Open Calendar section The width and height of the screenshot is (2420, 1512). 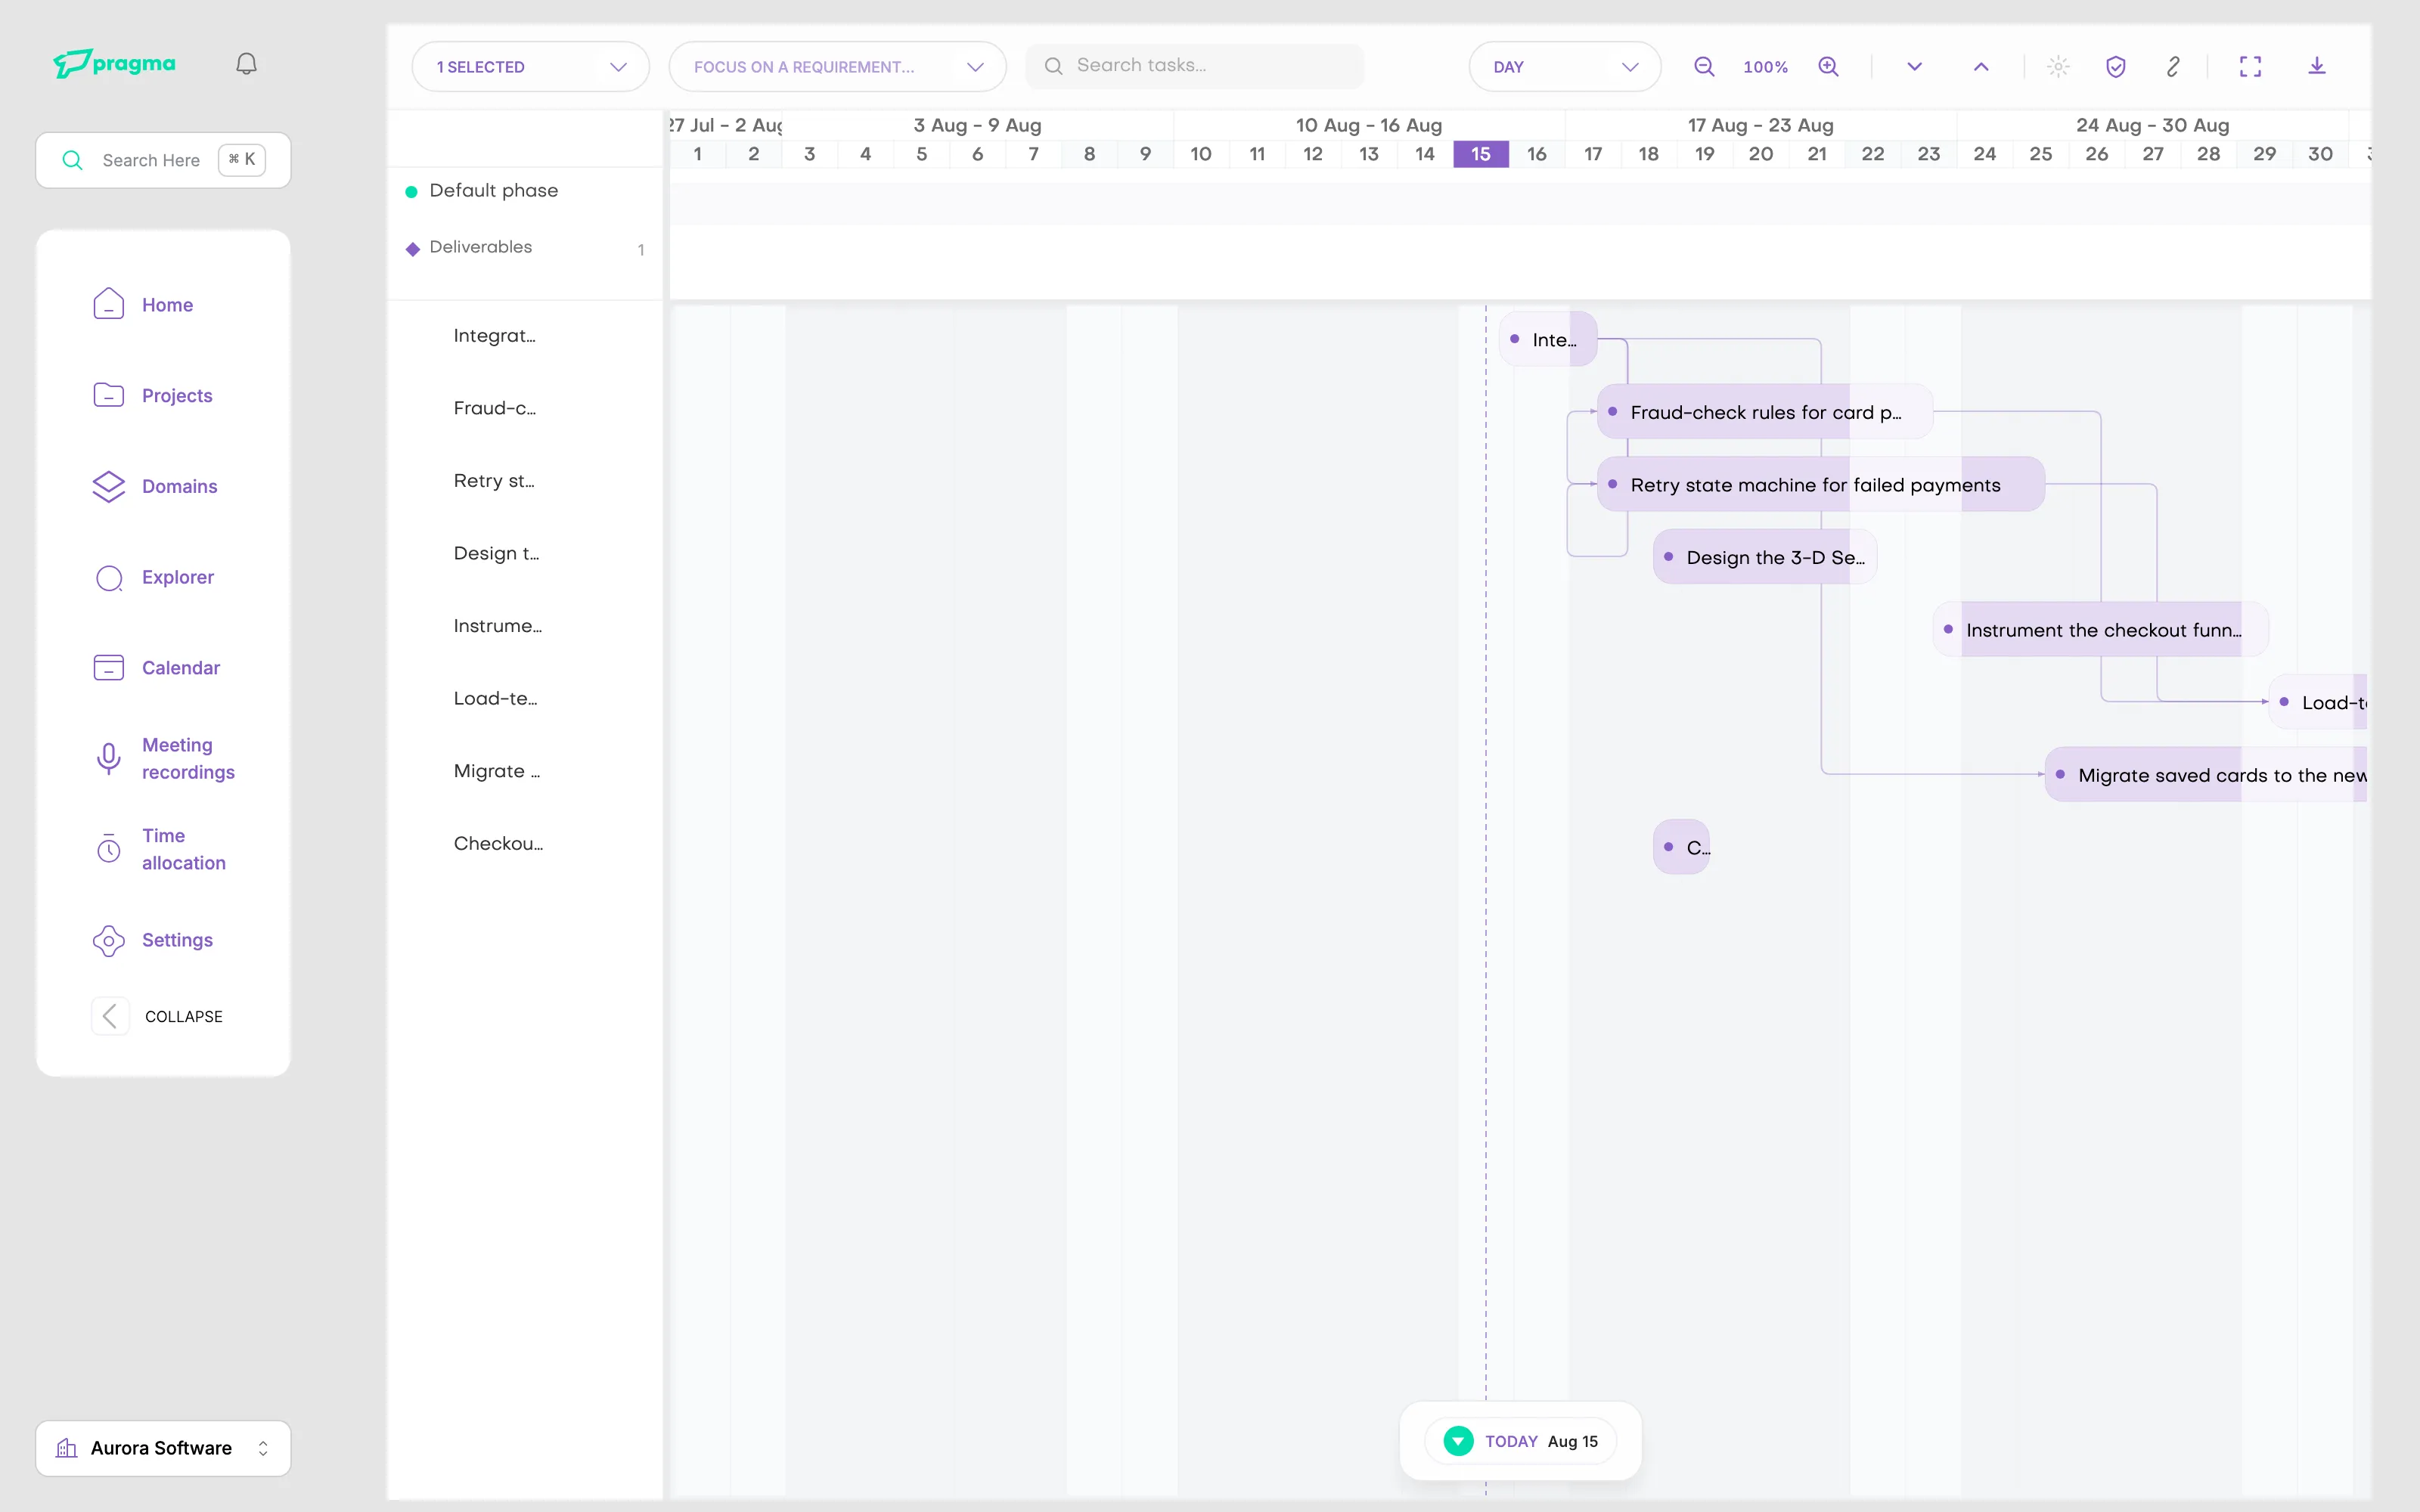180,668
